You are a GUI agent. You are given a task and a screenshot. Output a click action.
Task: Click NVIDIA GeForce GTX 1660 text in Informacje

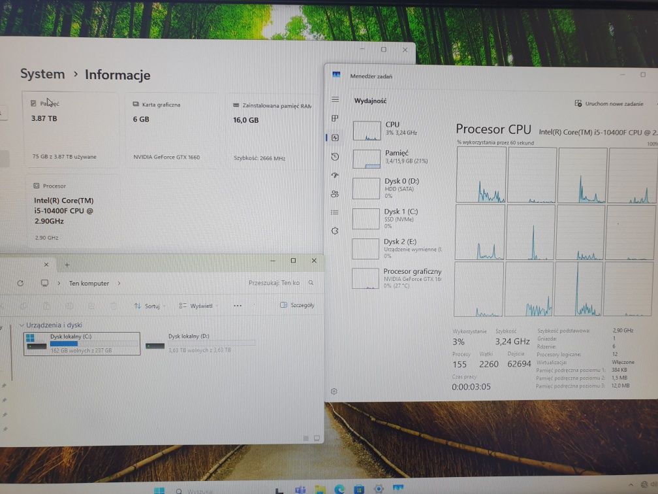click(x=166, y=157)
